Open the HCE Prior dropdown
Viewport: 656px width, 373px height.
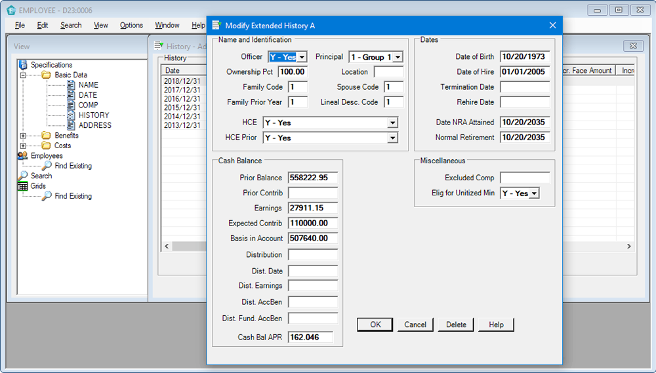click(x=392, y=138)
